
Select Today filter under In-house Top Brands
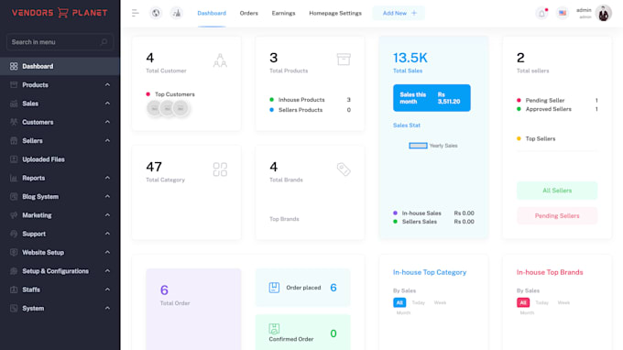(x=542, y=302)
